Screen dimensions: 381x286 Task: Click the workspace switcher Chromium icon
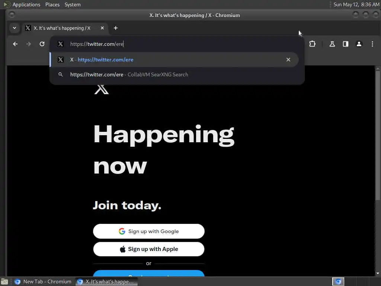click(x=338, y=282)
